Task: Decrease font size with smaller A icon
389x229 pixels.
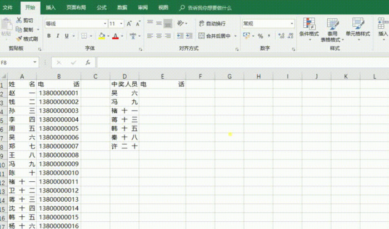Action: (x=138, y=23)
